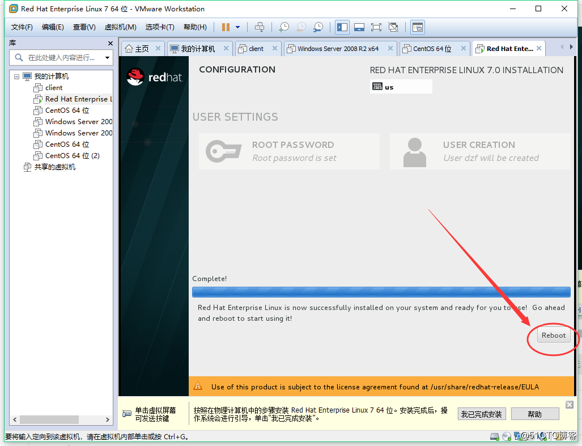Select CentOS 64 位 (2) tree item
This screenshot has height=446, width=582.
click(x=72, y=155)
